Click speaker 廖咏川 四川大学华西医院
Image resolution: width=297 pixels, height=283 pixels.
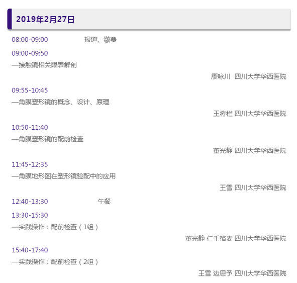tap(249, 77)
